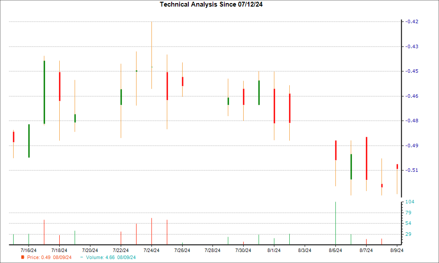The image size is (439, 263).
Task: Click the green candlestick for 7/31/24
Action: 259,92
